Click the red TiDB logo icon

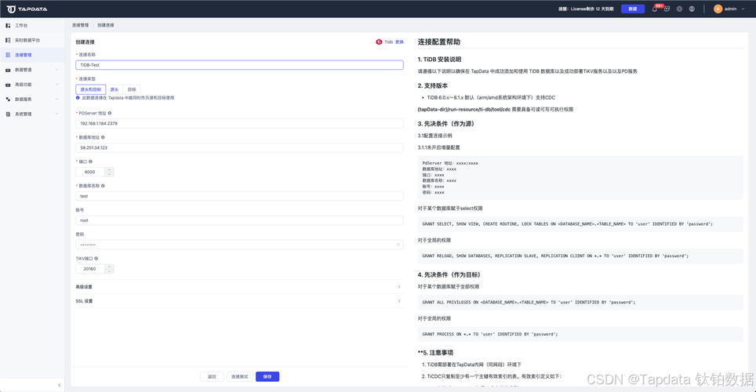coord(379,42)
